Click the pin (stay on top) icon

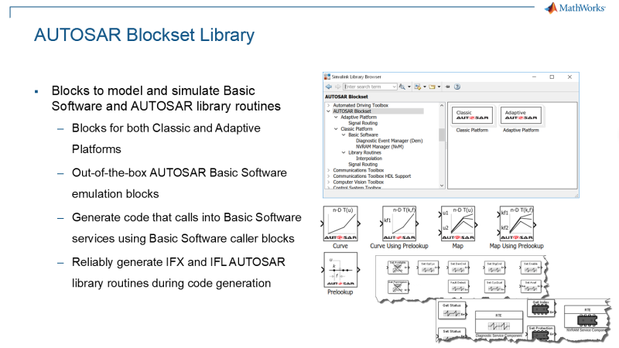[x=448, y=87]
